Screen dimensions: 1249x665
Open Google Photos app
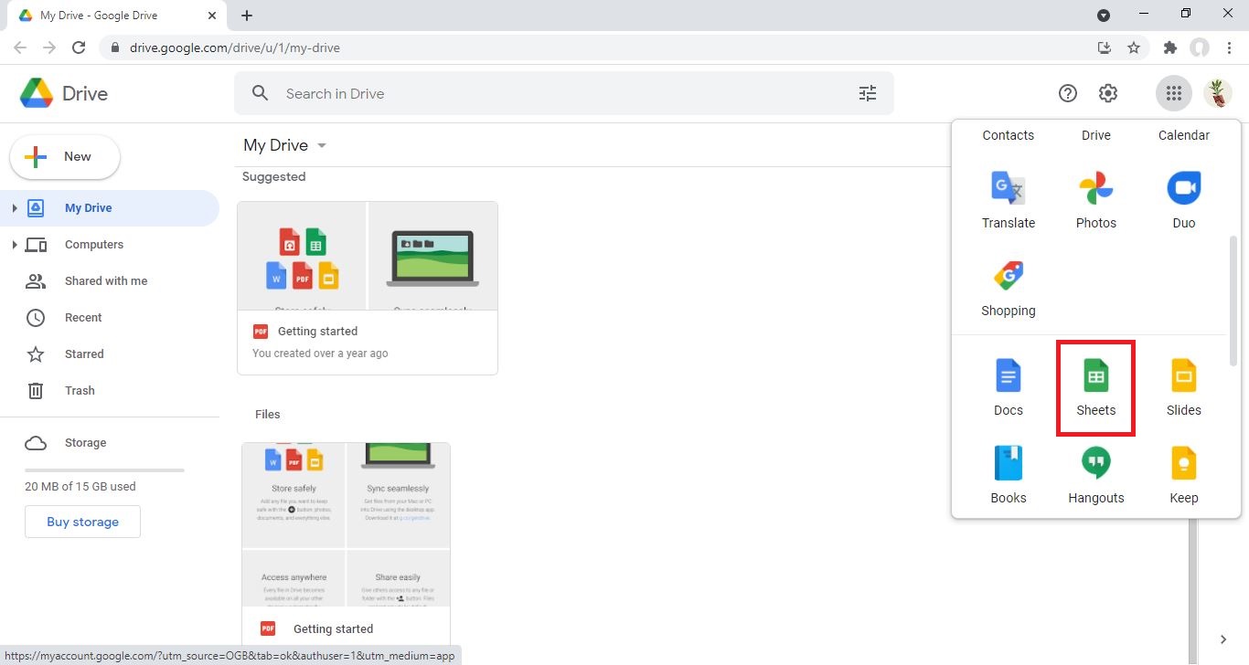click(x=1095, y=201)
